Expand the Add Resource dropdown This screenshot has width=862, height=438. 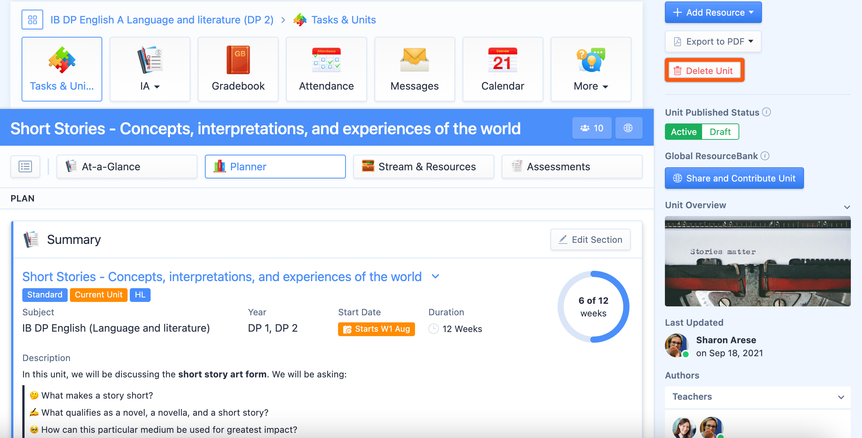click(x=713, y=13)
